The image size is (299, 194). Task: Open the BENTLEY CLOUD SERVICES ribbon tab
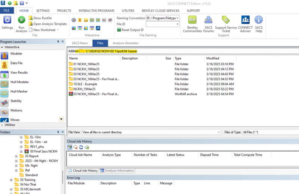(161, 11)
